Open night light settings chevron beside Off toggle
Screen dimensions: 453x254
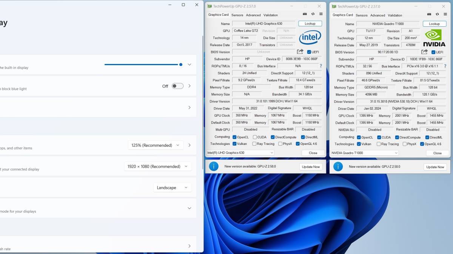(190, 86)
